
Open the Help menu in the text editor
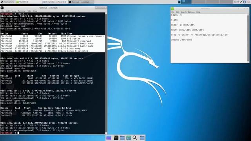coord(198,12)
